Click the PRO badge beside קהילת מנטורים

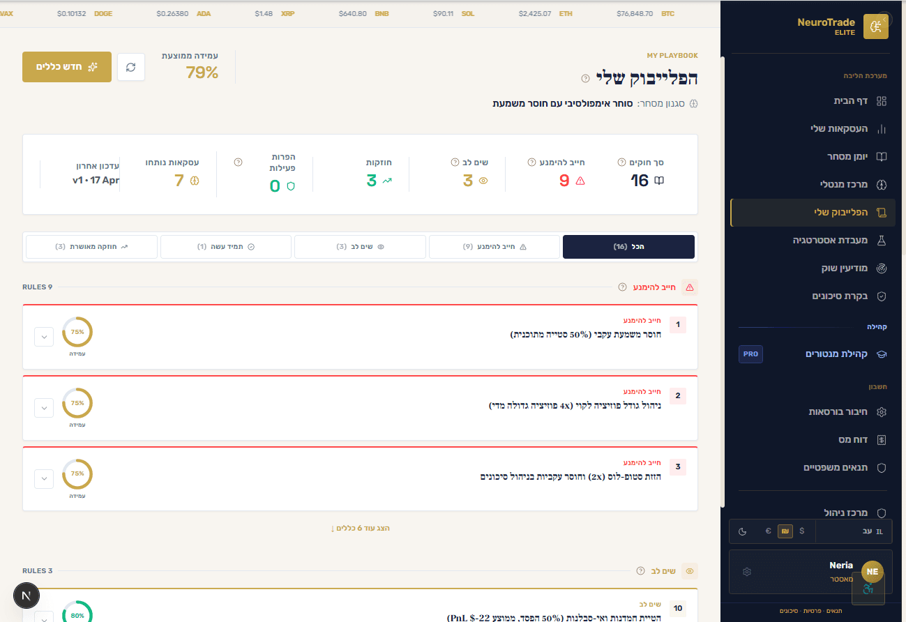[750, 354]
